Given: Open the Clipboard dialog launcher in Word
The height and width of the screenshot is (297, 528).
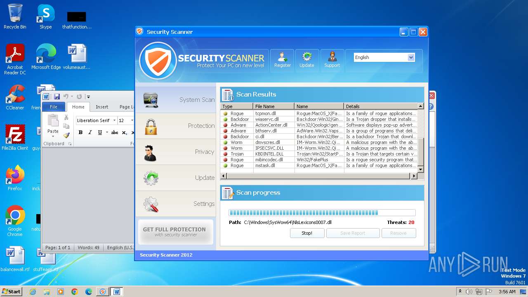Looking at the screenshot, I should pyautogui.click(x=70, y=144).
